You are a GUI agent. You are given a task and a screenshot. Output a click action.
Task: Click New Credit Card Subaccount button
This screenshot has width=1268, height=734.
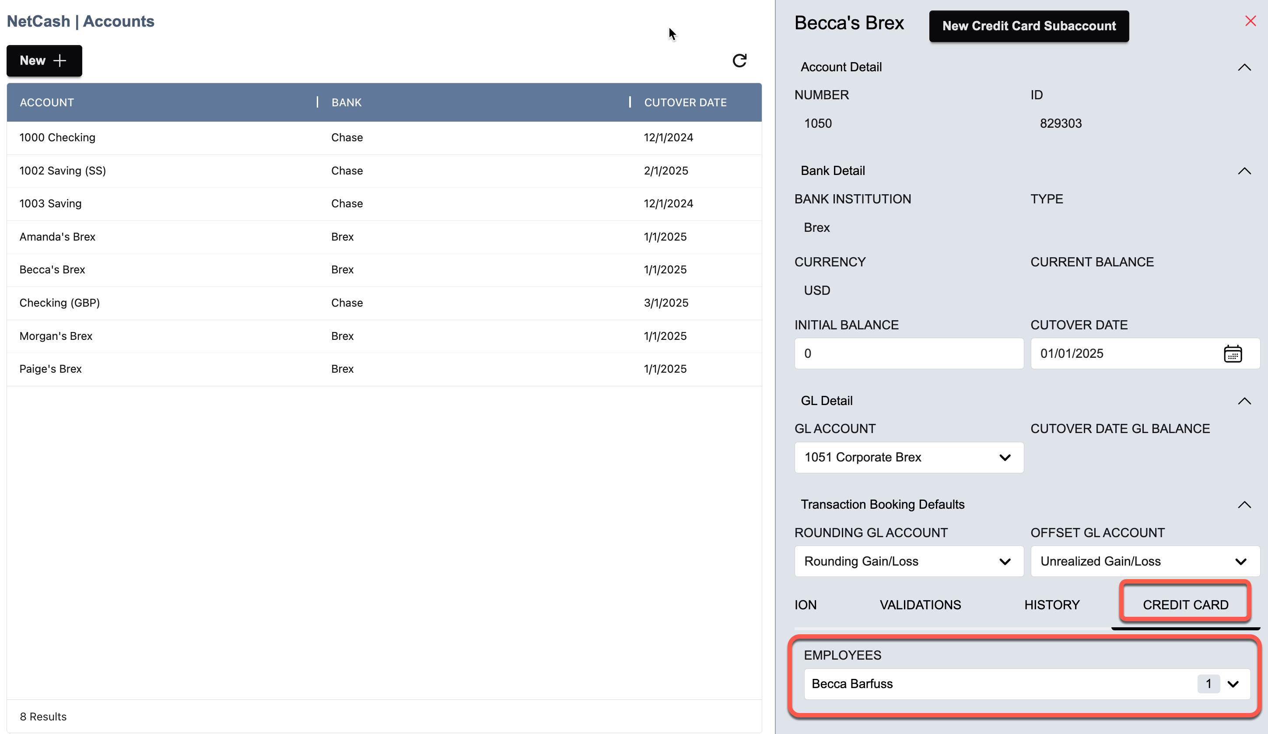pos(1029,26)
